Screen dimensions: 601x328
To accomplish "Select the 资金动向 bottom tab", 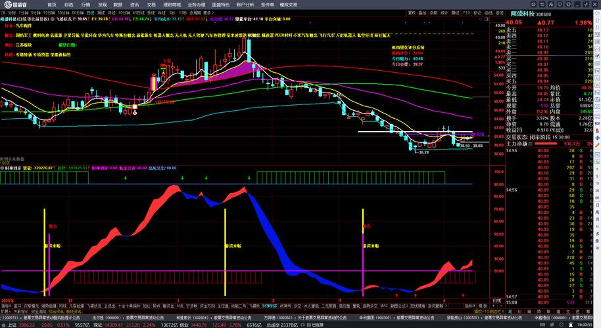I will [39, 312].
